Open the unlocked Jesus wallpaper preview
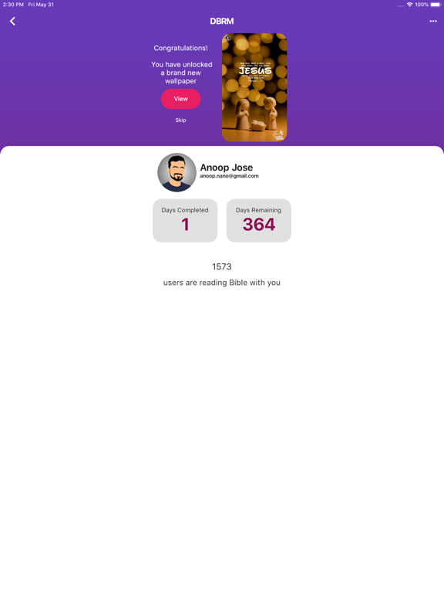This screenshot has width=444, height=593. 254,87
